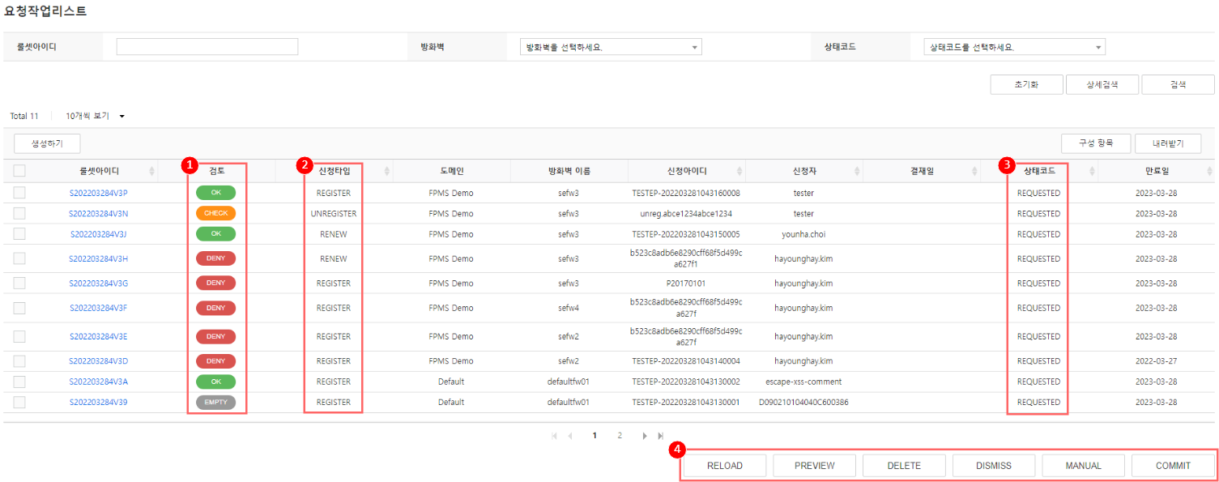Open ruleset link S202203284V3H
The image size is (1219, 482).
pyautogui.click(x=99, y=259)
